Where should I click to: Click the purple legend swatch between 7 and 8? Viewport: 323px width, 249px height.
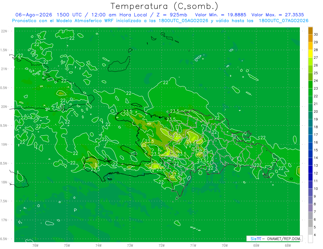point(310,208)
